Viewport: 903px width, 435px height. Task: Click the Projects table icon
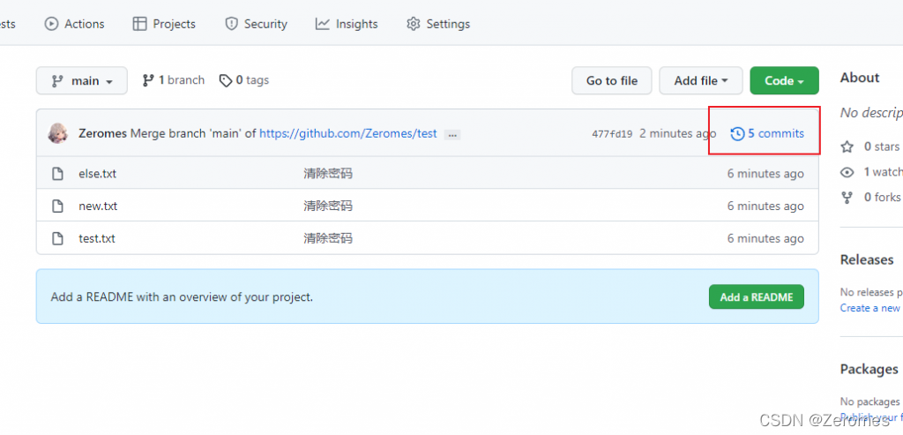coord(139,24)
